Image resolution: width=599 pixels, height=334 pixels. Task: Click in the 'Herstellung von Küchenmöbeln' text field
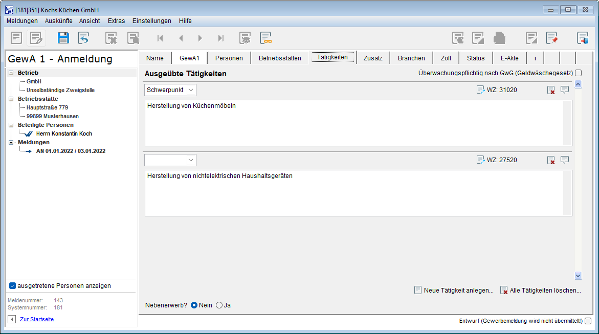tap(353, 123)
